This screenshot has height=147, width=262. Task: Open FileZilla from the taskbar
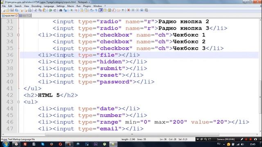coord(25,144)
